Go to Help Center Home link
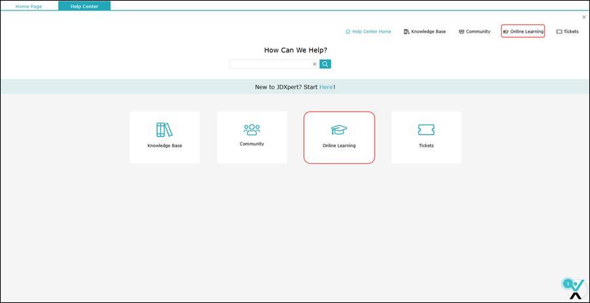Viewport: 590px width, 303px height. [x=371, y=31]
